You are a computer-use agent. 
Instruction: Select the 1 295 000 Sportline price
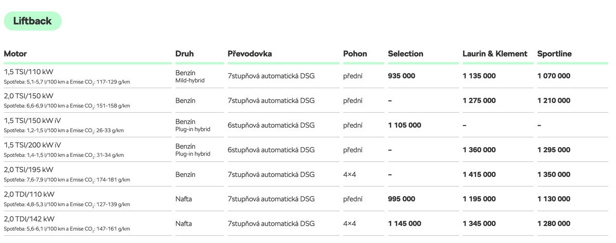[x=554, y=150]
